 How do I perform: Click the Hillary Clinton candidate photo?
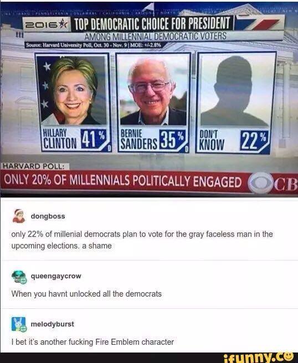[73, 90]
